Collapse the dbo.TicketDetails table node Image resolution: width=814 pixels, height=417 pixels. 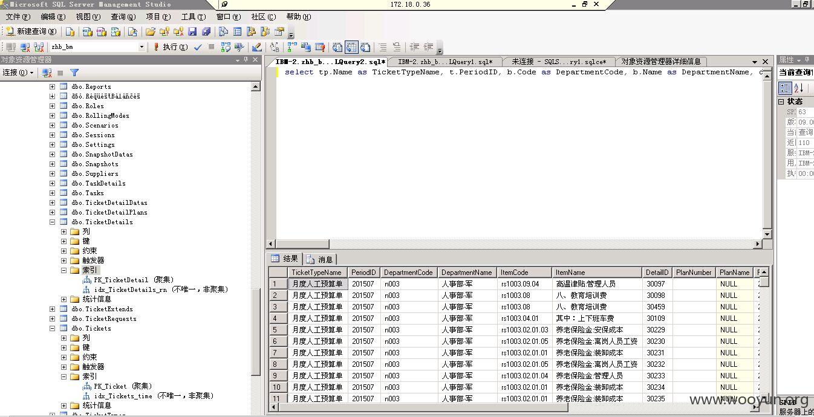point(52,222)
